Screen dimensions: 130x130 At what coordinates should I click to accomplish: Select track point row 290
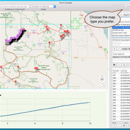pos(121,84)
